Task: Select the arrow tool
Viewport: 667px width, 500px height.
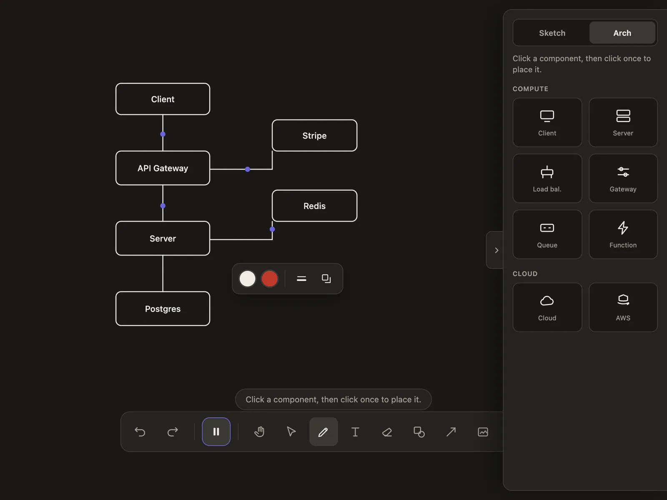Action: (451, 432)
